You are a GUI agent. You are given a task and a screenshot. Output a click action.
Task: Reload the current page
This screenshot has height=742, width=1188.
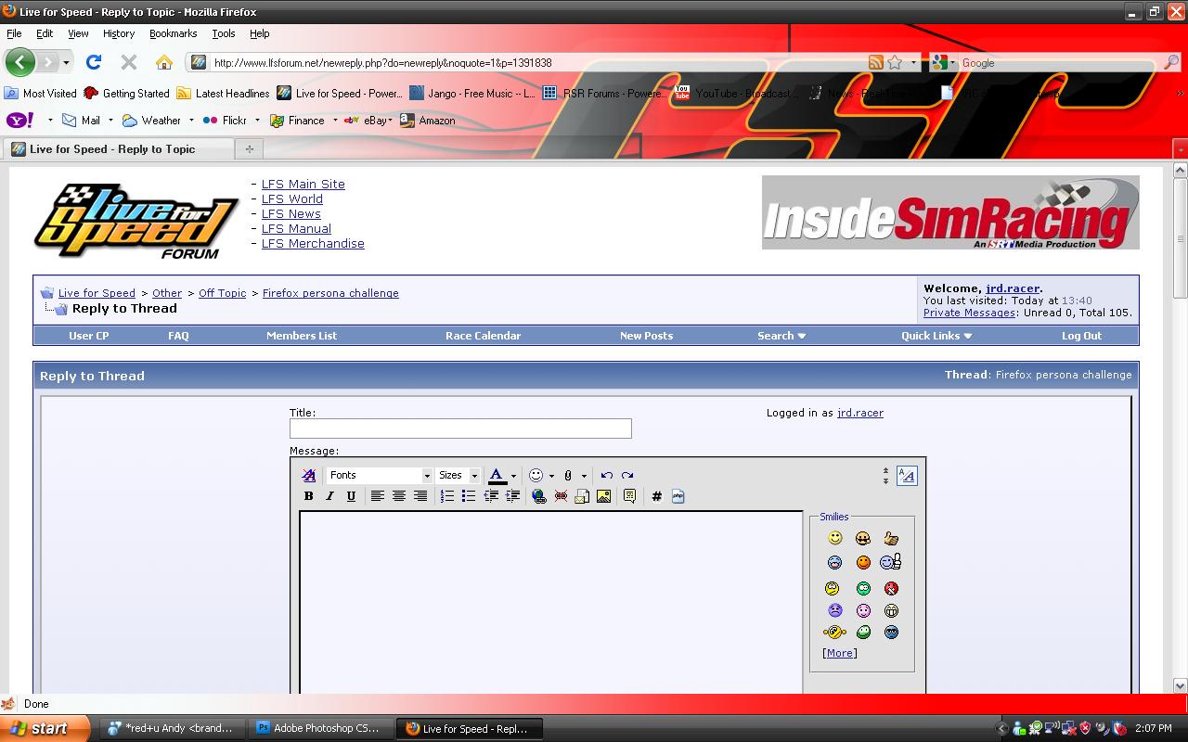(x=93, y=62)
